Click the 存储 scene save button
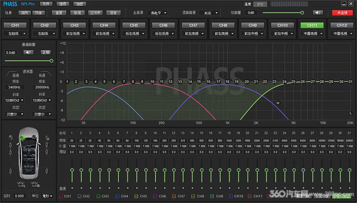 coord(38,13)
